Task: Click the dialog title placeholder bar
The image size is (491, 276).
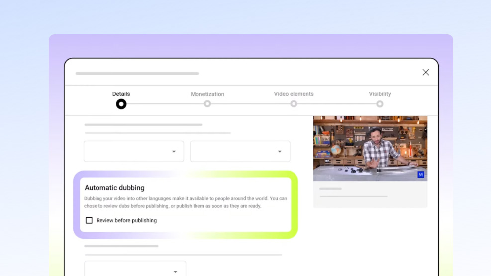Action: tap(137, 73)
